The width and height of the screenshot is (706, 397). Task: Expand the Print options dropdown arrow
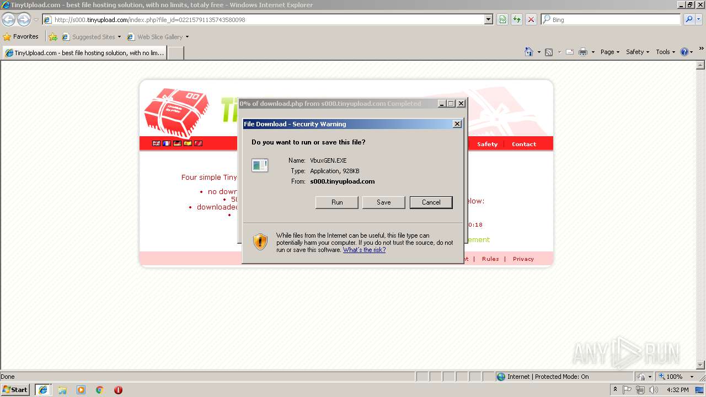point(593,52)
